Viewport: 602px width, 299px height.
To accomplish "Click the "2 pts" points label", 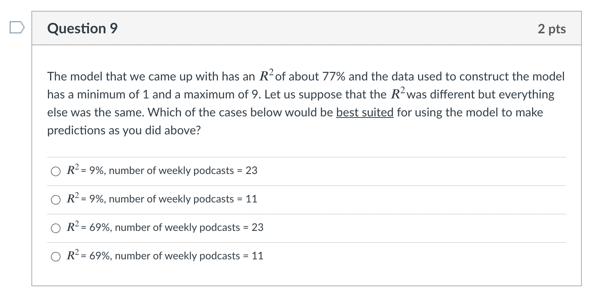I will tap(552, 29).
